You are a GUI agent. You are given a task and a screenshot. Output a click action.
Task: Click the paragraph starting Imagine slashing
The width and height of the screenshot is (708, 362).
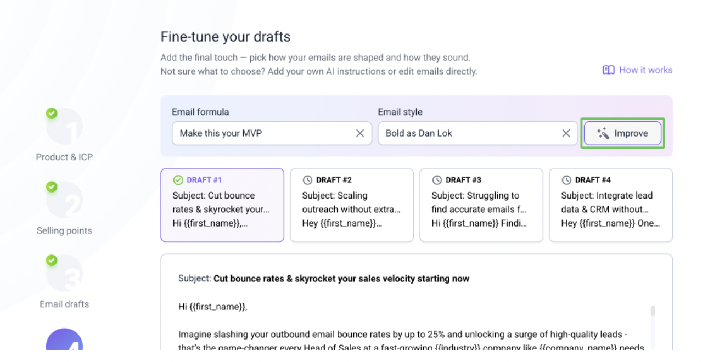pyautogui.click(x=411, y=341)
